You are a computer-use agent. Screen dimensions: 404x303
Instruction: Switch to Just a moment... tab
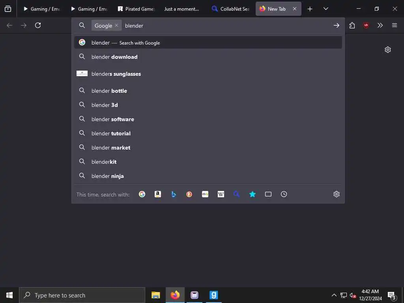[x=181, y=9]
